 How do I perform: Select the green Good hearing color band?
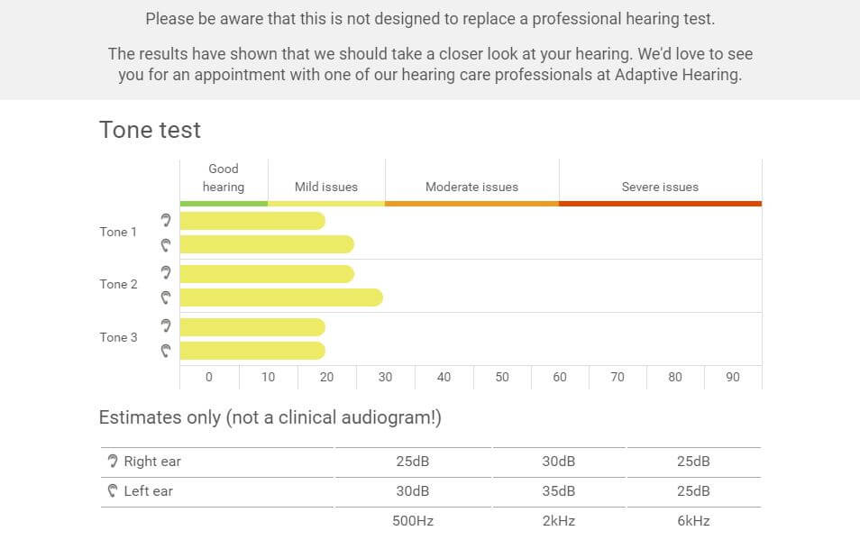tap(224, 204)
